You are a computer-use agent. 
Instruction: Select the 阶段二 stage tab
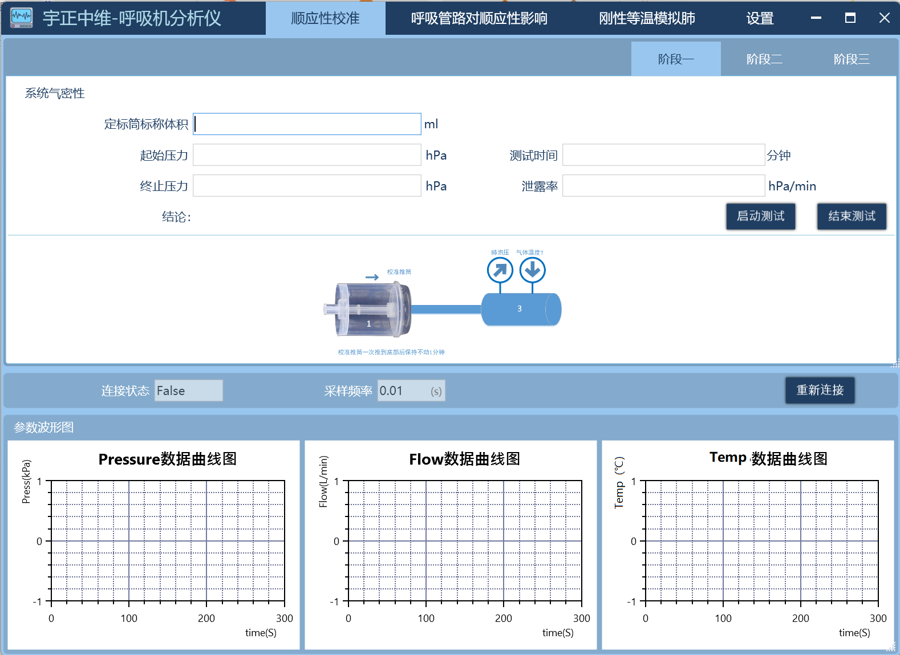click(764, 59)
